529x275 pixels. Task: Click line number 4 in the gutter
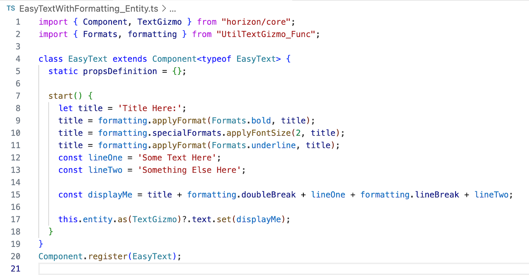tap(18, 59)
